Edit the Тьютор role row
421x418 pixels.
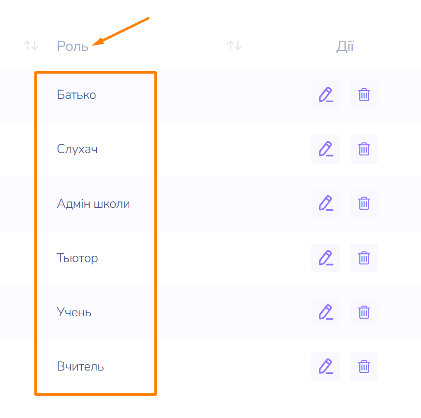tap(326, 258)
